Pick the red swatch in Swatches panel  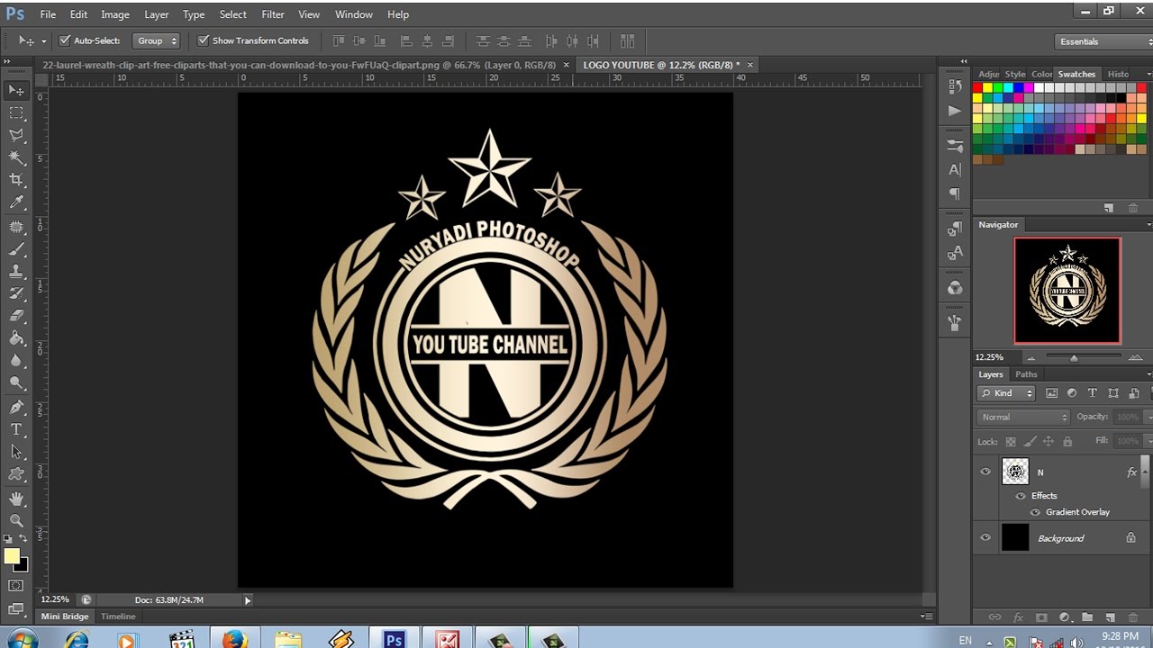point(977,88)
